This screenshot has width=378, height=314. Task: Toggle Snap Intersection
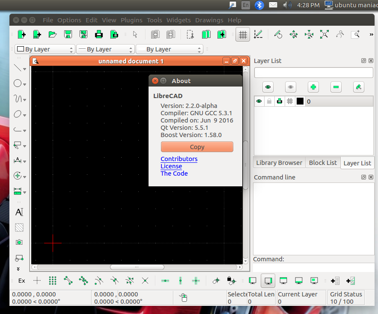coord(145,281)
